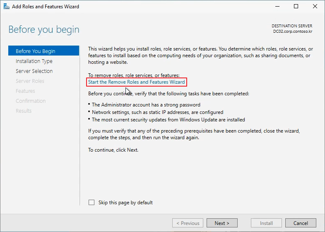Screen dimensions: 325x232
Task: Go to Installation Type step
Action: pos(34,61)
